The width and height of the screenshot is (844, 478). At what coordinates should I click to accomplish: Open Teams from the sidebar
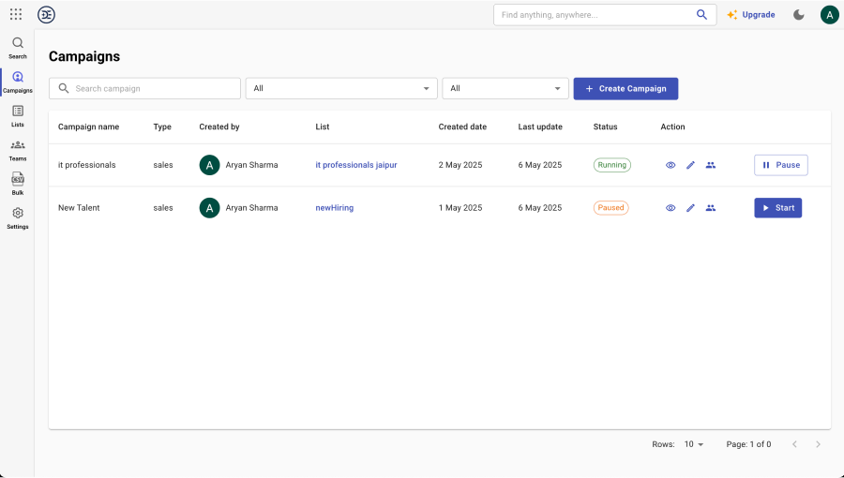(x=17, y=151)
